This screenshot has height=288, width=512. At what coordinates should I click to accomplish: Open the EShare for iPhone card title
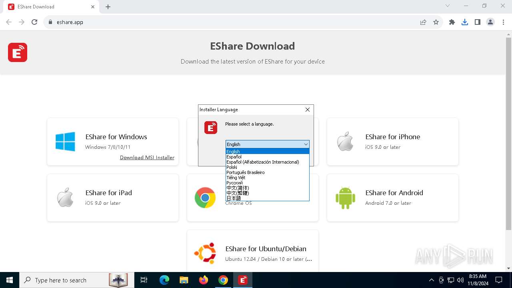[x=393, y=137]
